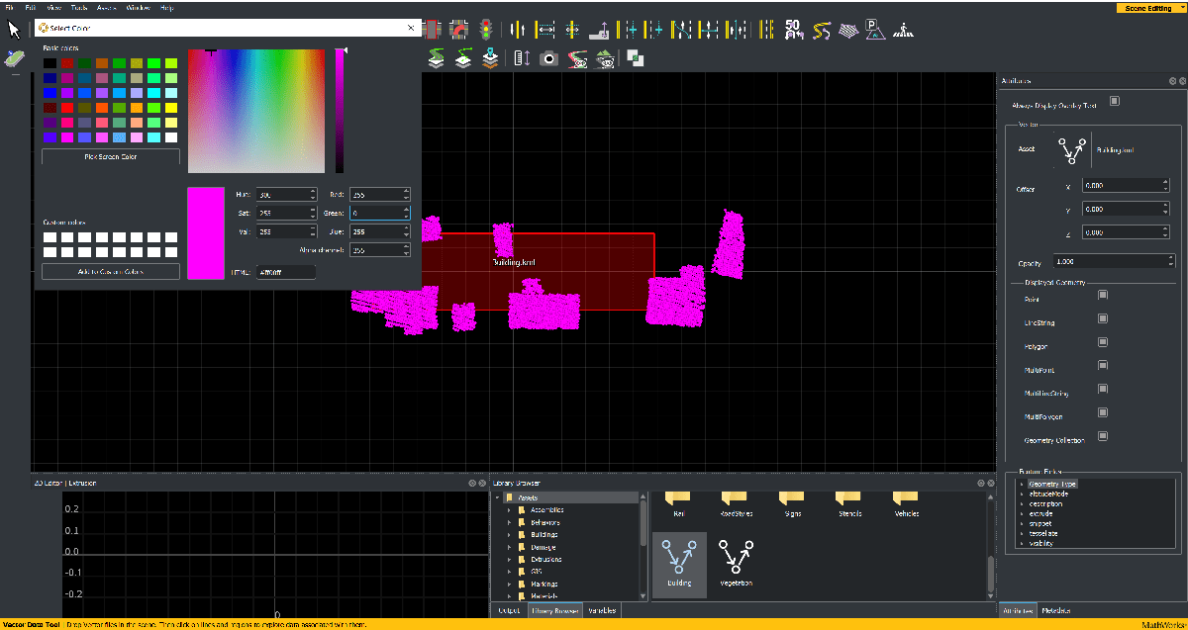Expand the Assemblies folder in asset tree
Image resolution: width=1188 pixels, height=630 pixels.
click(x=510, y=510)
